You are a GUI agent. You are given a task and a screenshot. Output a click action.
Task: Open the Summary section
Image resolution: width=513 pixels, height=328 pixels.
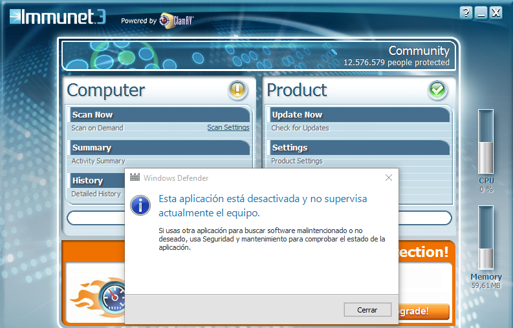point(160,148)
